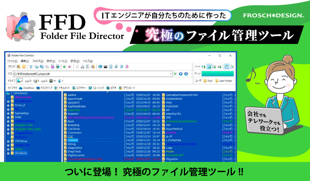Open the OneDrive library shortcut

pos(26,88)
